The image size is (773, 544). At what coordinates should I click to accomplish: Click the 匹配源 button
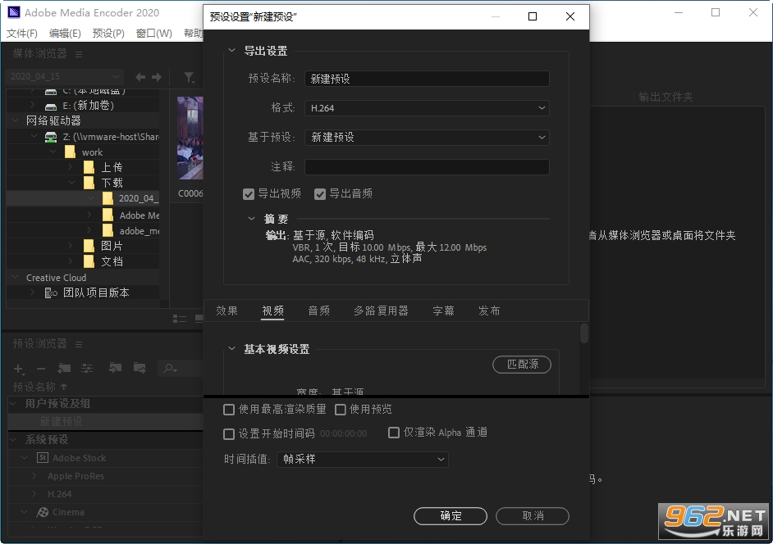pyautogui.click(x=522, y=365)
